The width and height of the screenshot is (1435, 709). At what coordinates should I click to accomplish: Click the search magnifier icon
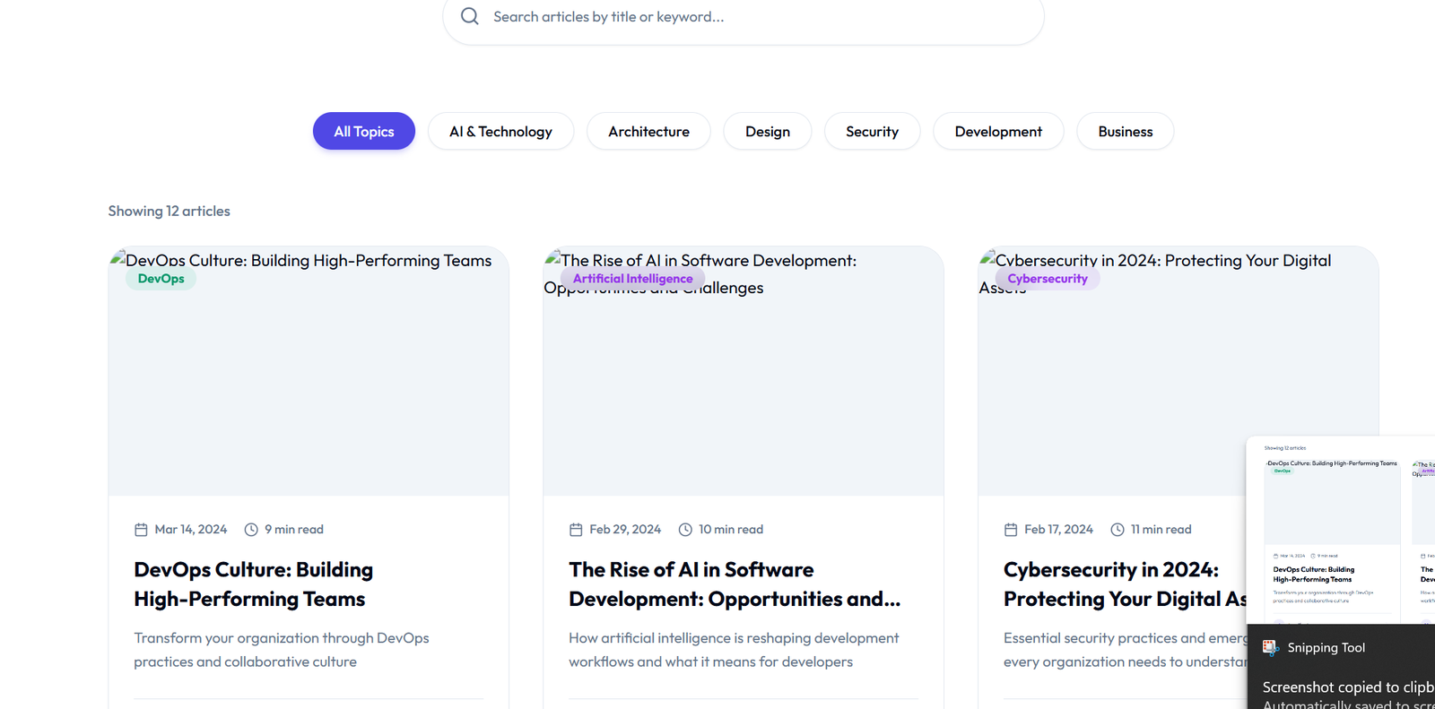[x=470, y=16]
